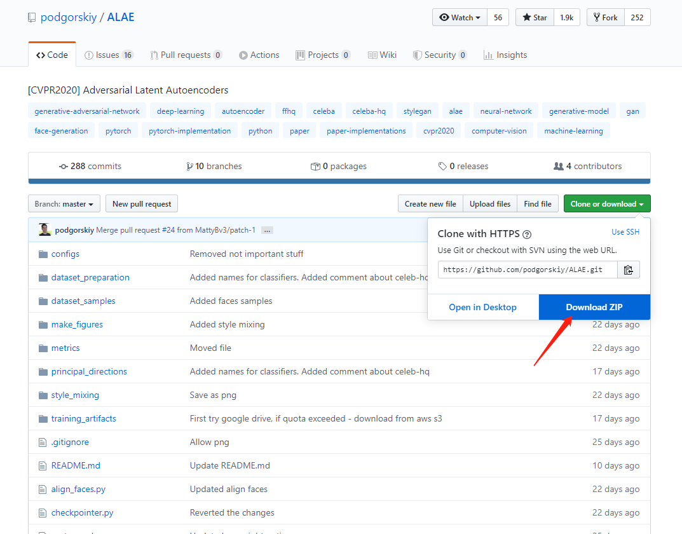Click the Download ZIP button
The width and height of the screenshot is (682, 534).
(594, 307)
